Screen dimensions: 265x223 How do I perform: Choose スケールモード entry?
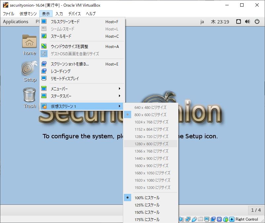point(82,36)
